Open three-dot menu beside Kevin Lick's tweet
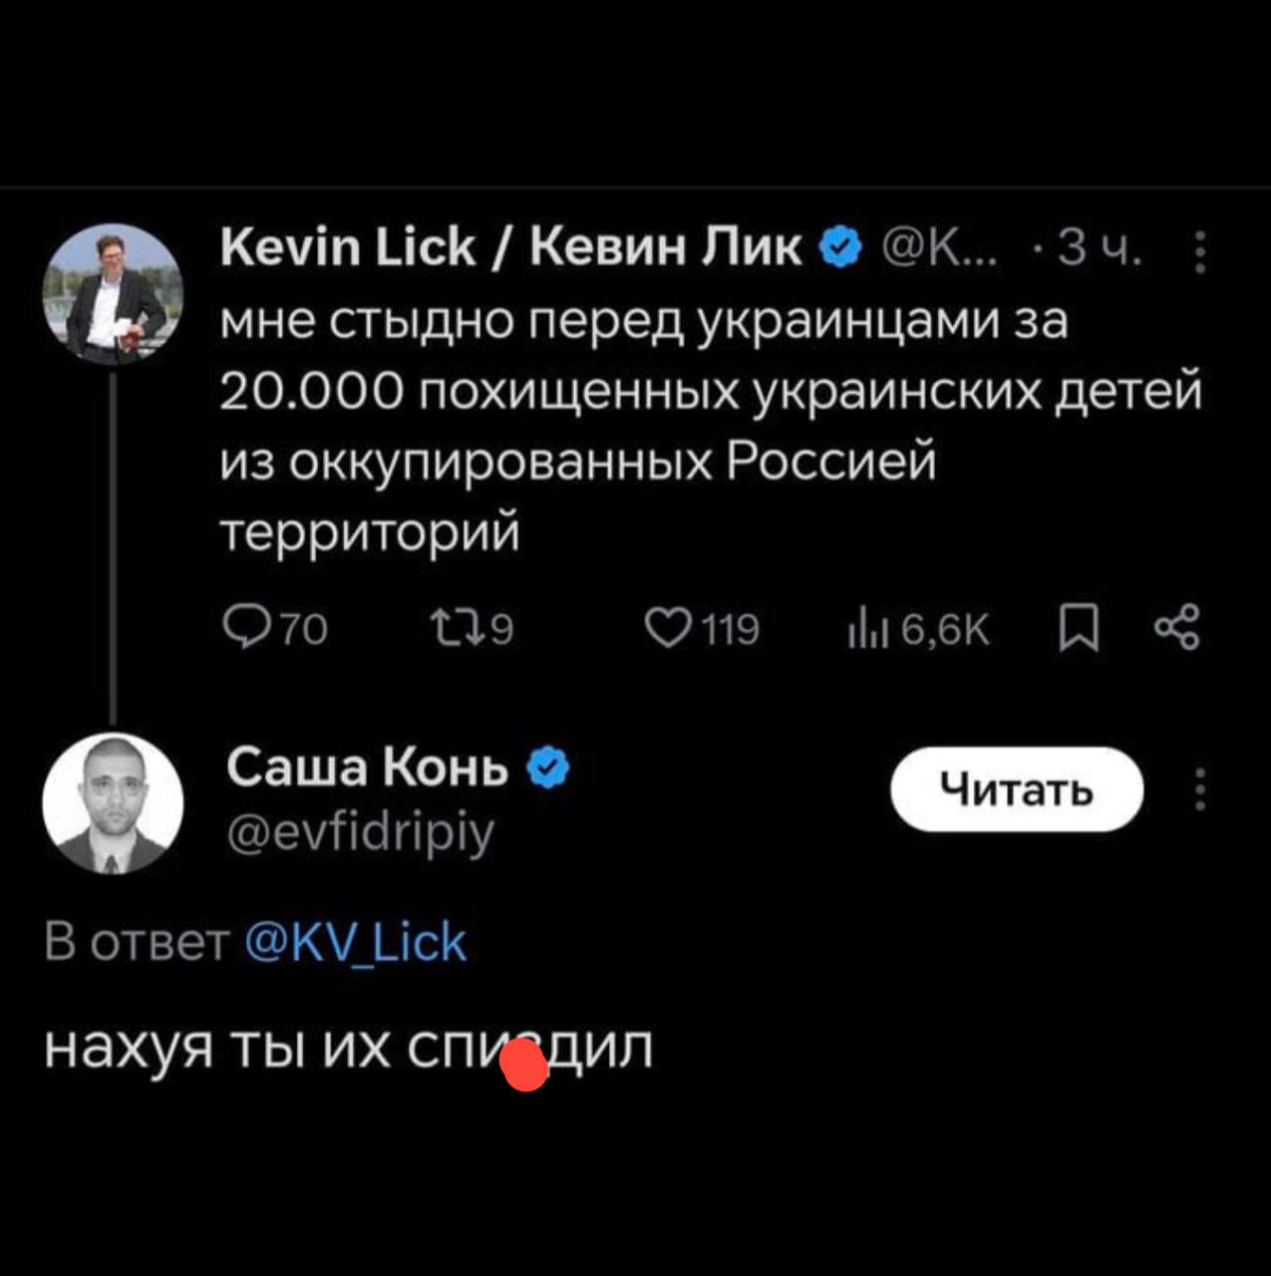 tap(1200, 251)
